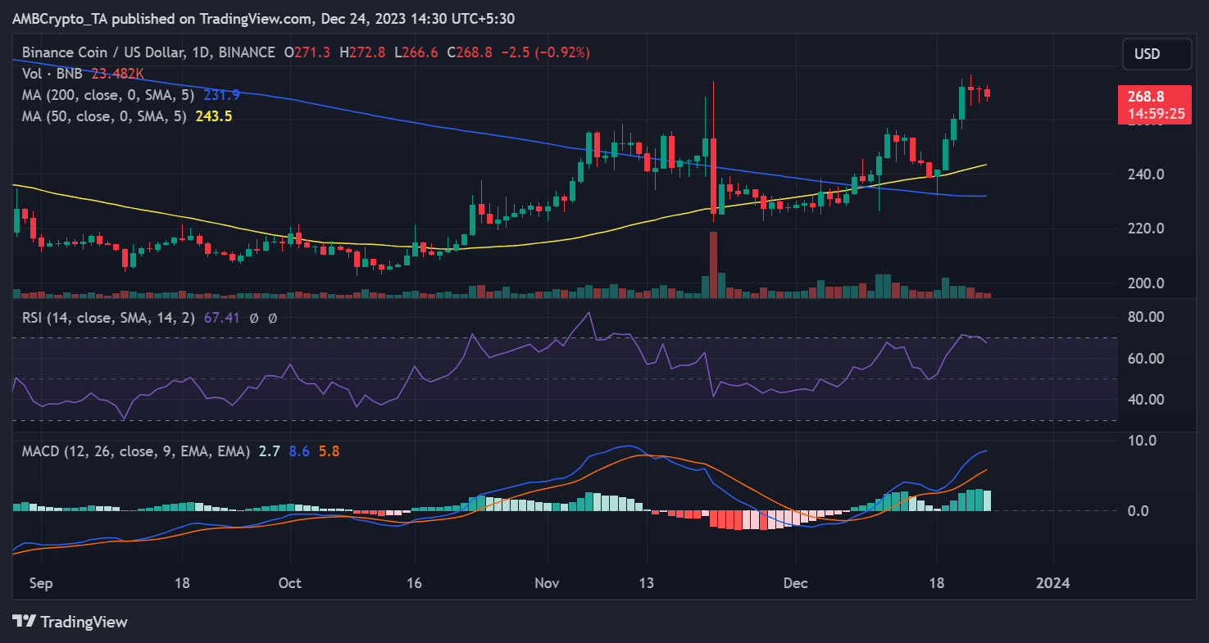Click the 240.0 price axis label

pyautogui.click(x=1145, y=174)
